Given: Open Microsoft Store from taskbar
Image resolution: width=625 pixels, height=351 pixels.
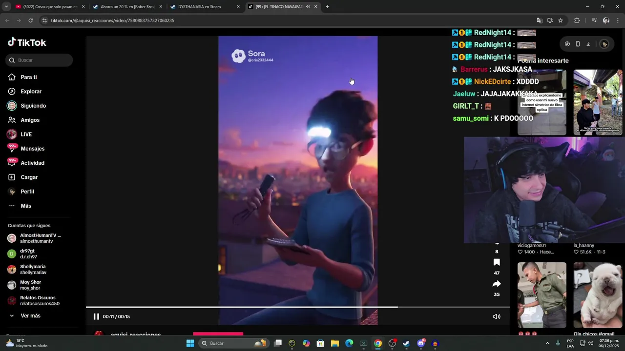Looking at the screenshot, I should coord(320,343).
